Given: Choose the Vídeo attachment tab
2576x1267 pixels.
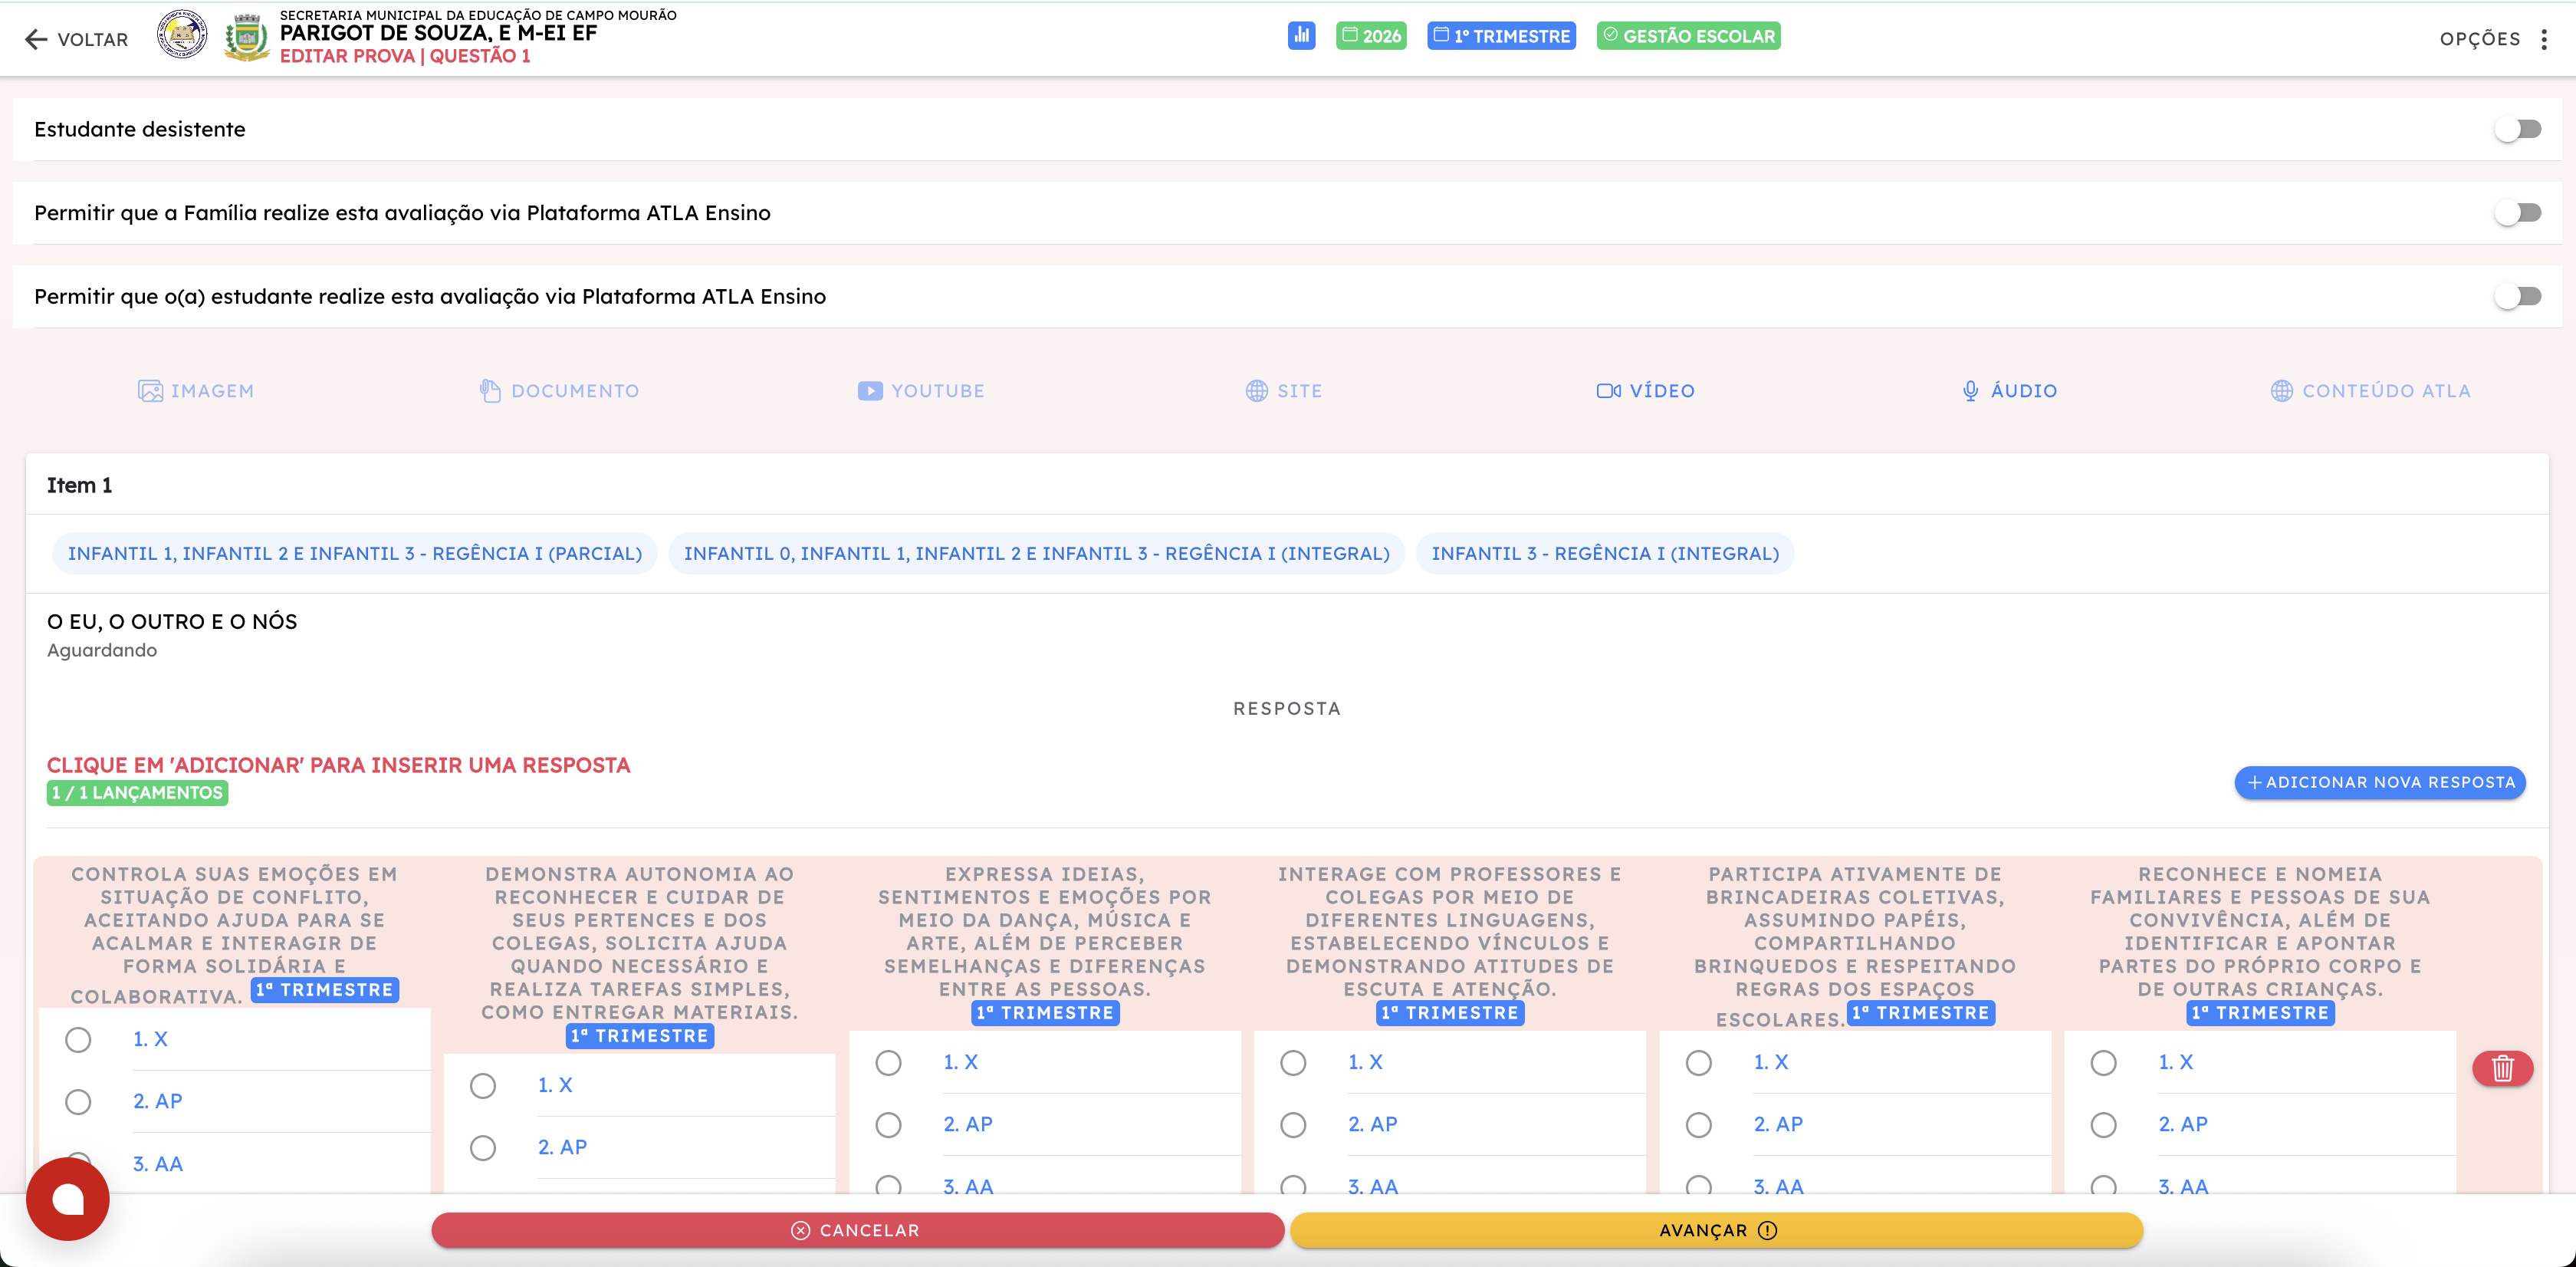Looking at the screenshot, I should (1645, 391).
